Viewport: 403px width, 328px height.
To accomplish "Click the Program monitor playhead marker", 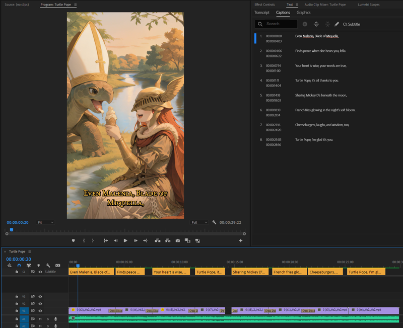I will (12, 229).
